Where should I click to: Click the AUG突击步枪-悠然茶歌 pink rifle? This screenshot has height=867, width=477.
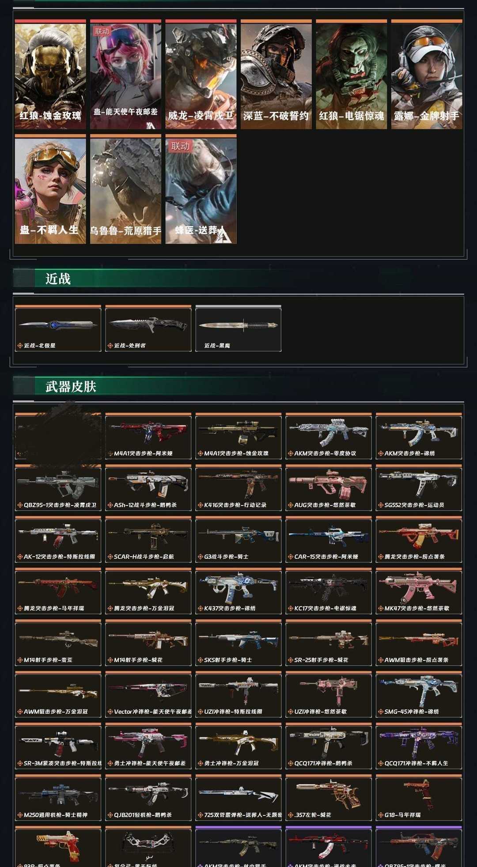[329, 488]
